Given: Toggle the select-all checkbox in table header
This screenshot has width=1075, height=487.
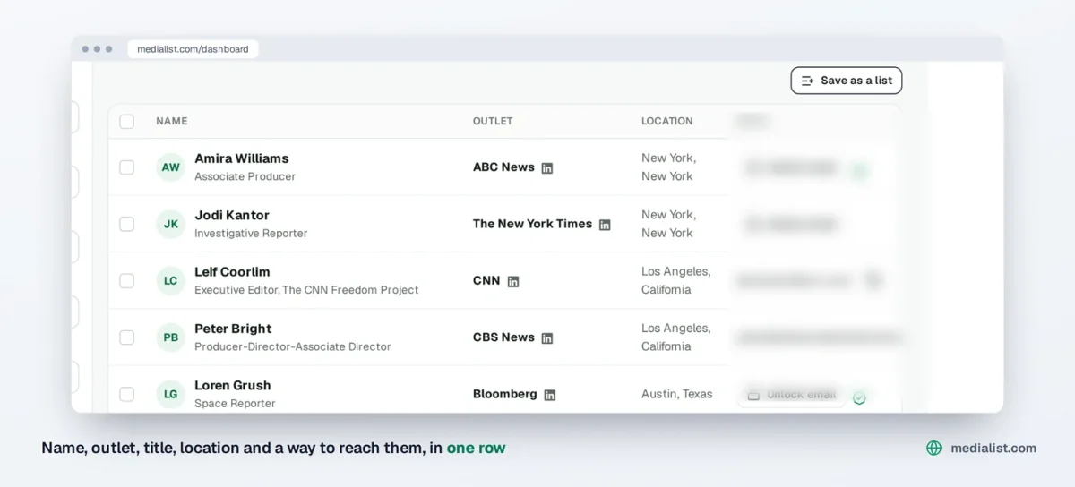Looking at the screenshot, I should (x=127, y=121).
